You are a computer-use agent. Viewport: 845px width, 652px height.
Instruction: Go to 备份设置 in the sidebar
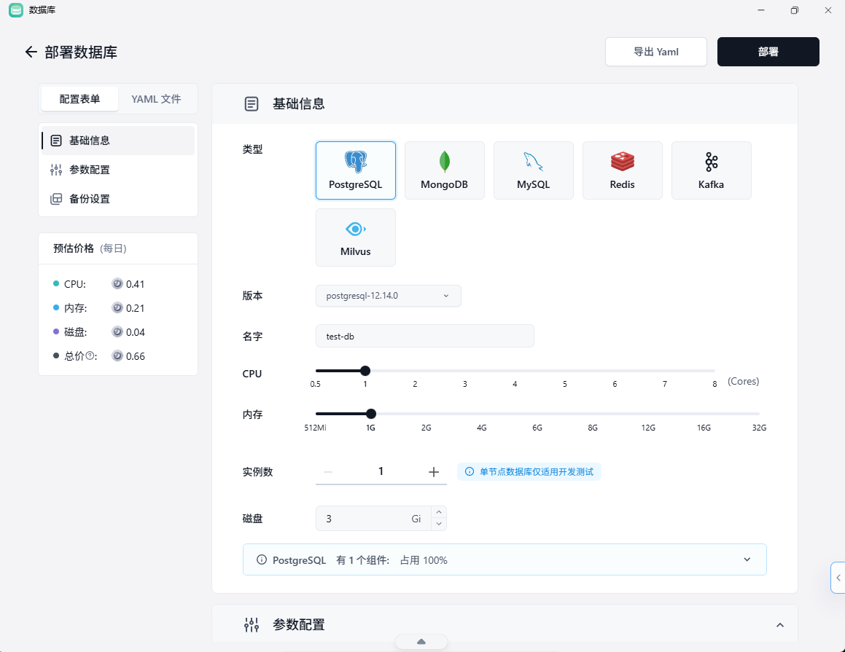(118, 199)
